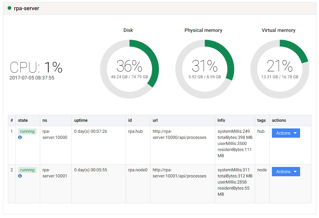Click the state column header
319x218 pixels.
pos(23,120)
